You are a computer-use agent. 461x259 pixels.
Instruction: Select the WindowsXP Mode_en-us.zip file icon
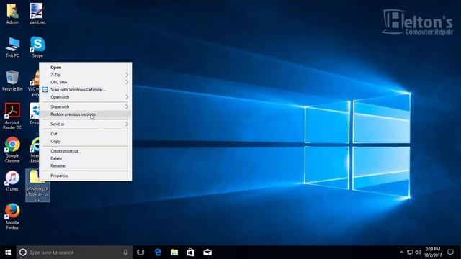pyautogui.click(x=37, y=186)
